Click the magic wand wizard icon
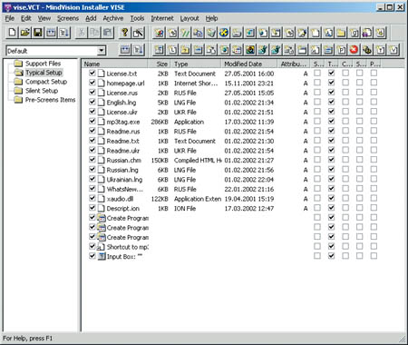 click(138, 33)
